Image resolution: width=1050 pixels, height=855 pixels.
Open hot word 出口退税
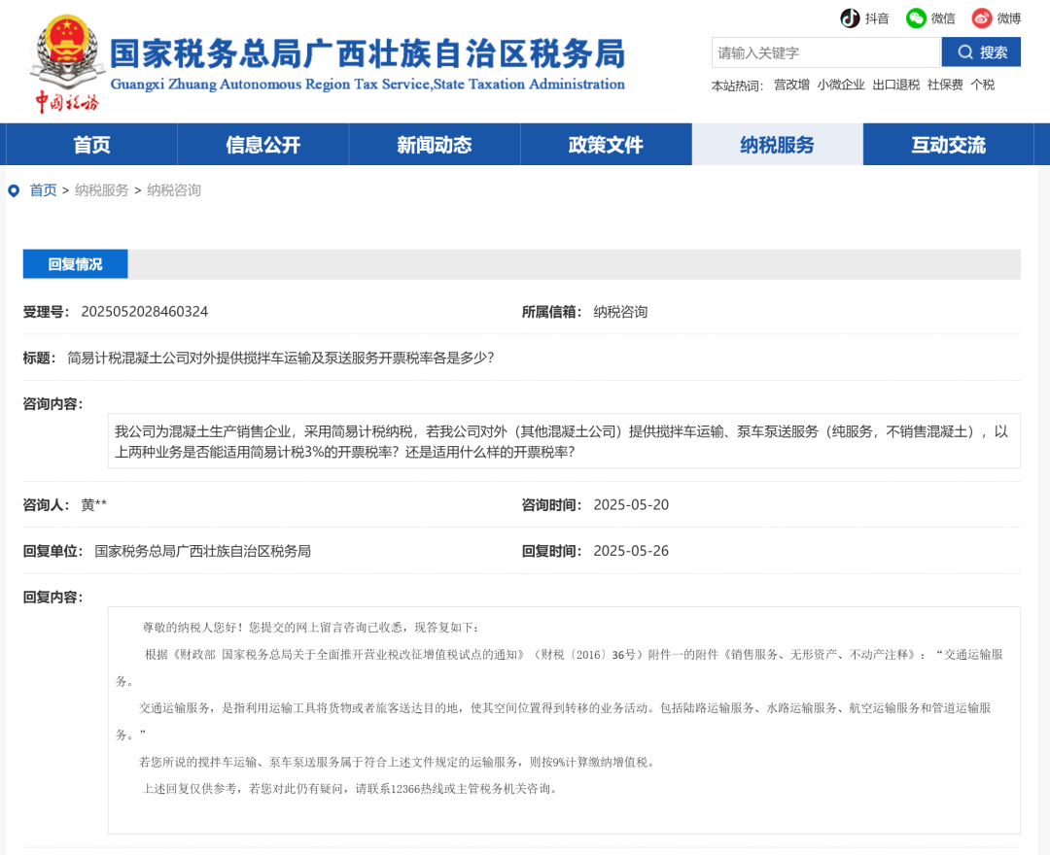896,85
